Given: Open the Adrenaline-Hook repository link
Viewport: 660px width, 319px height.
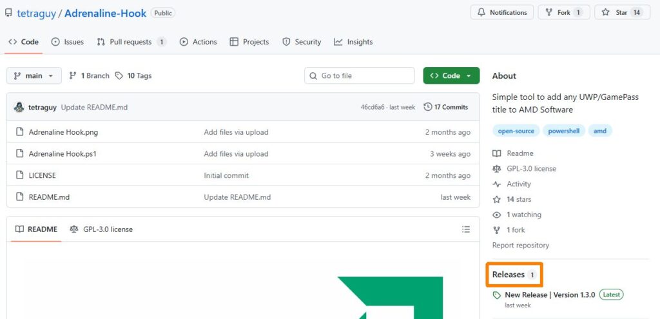Looking at the screenshot, I should tap(105, 13).
